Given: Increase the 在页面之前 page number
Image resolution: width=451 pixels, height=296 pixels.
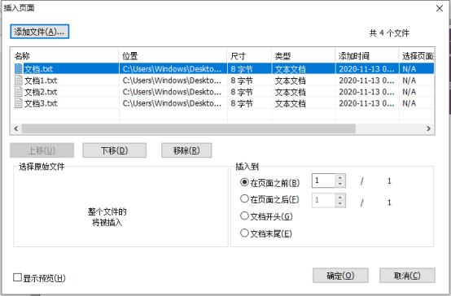Looking at the screenshot, I should tap(340, 177).
